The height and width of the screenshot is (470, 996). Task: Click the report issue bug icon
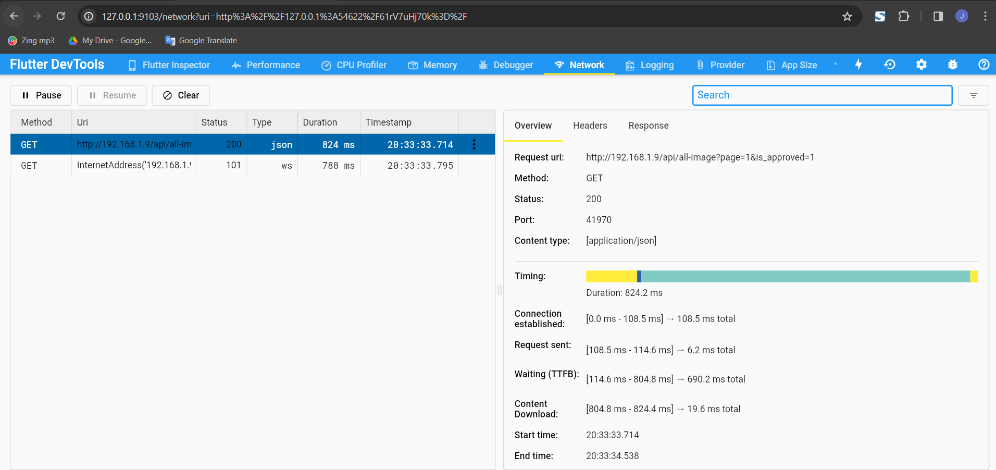pos(952,65)
